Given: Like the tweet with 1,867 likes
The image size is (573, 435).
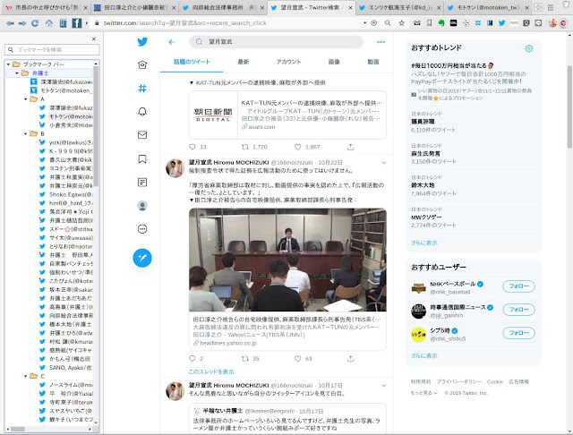Looking at the screenshot, I should (298, 147).
